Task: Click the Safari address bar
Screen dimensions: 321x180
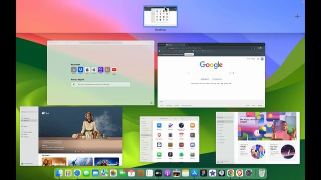Action: (100, 42)
